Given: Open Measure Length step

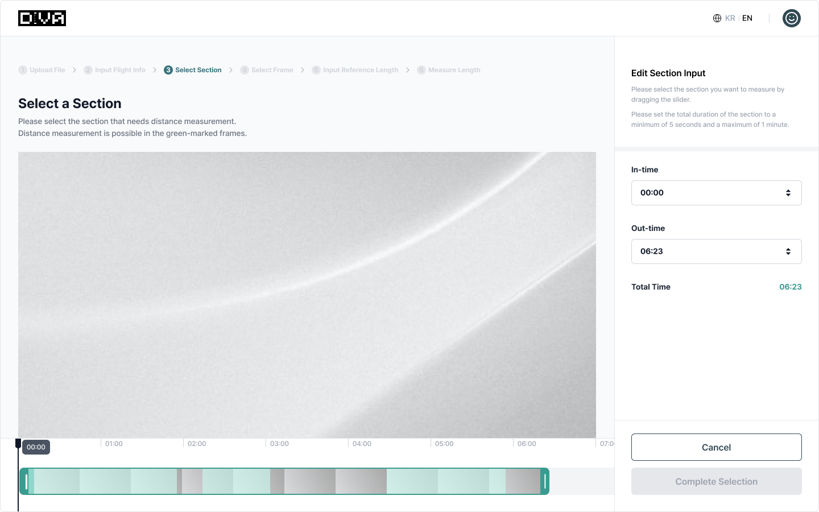Looking at the screenshot, I should (x=449, y=70).
